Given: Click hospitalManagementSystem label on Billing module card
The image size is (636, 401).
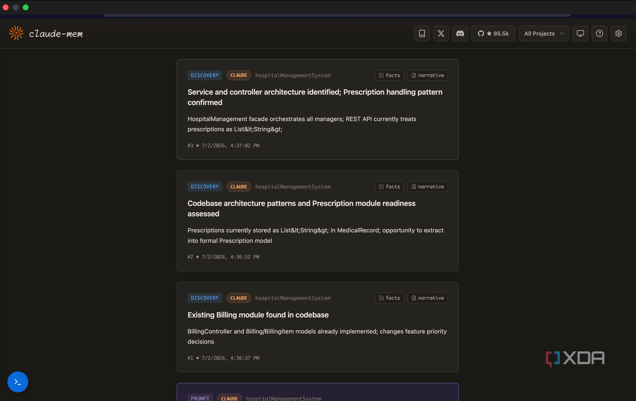Looking at the screenshot, I should [x=293, y=298].
